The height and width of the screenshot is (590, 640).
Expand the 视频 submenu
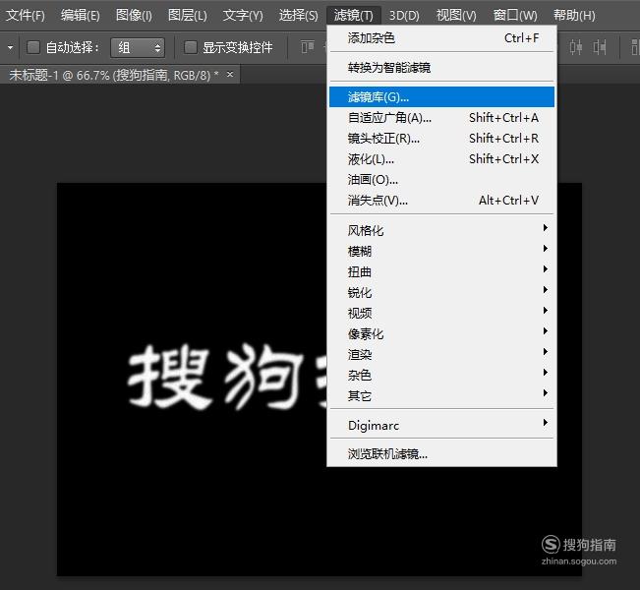[442, 313]
